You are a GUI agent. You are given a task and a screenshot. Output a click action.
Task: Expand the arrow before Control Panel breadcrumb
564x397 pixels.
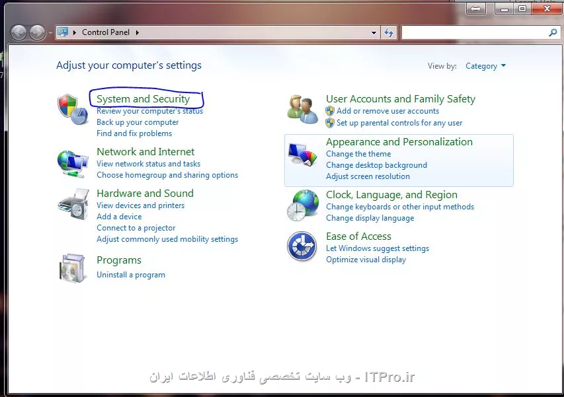75,32
